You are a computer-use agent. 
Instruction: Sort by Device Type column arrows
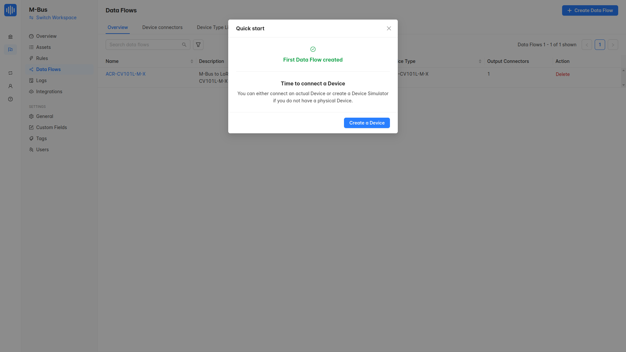click(x=480, y=61)
